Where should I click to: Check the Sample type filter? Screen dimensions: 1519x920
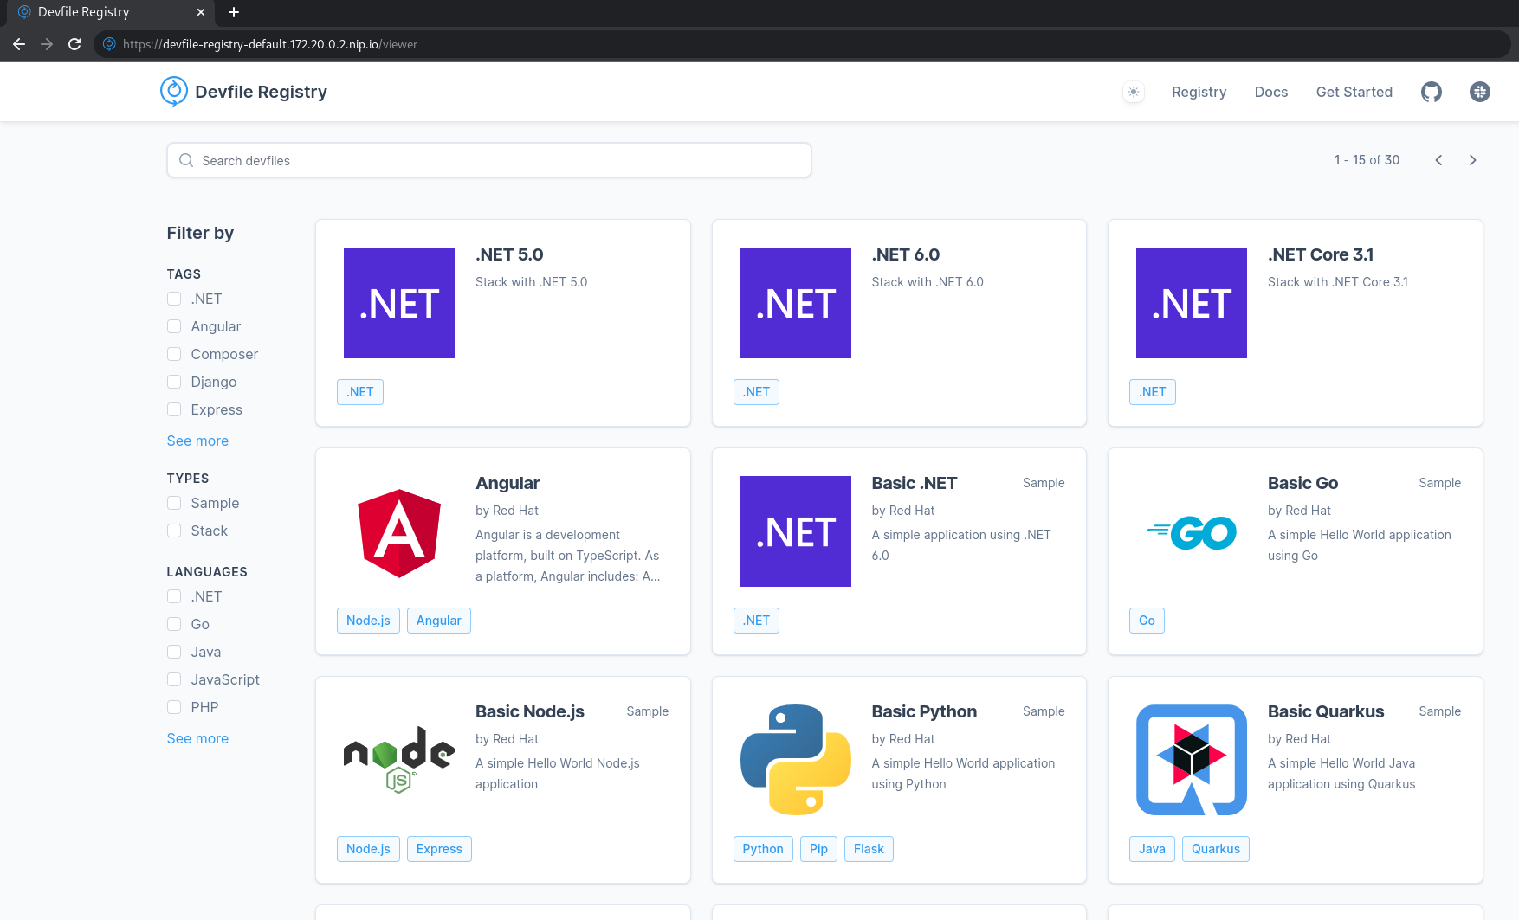pyautogui.click(x=173, y=503)
